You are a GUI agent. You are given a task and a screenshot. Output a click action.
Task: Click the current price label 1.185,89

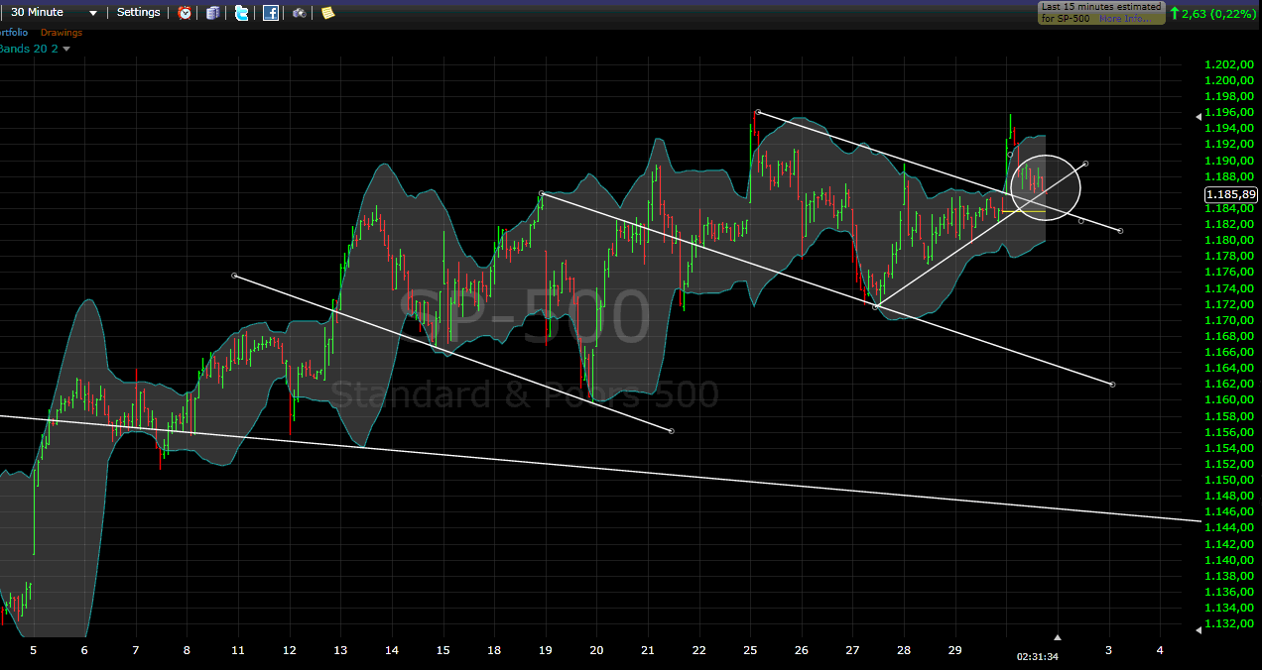pos(1230,194)
